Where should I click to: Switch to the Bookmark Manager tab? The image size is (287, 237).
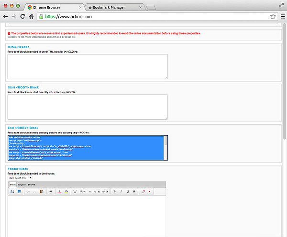point(108,8)
